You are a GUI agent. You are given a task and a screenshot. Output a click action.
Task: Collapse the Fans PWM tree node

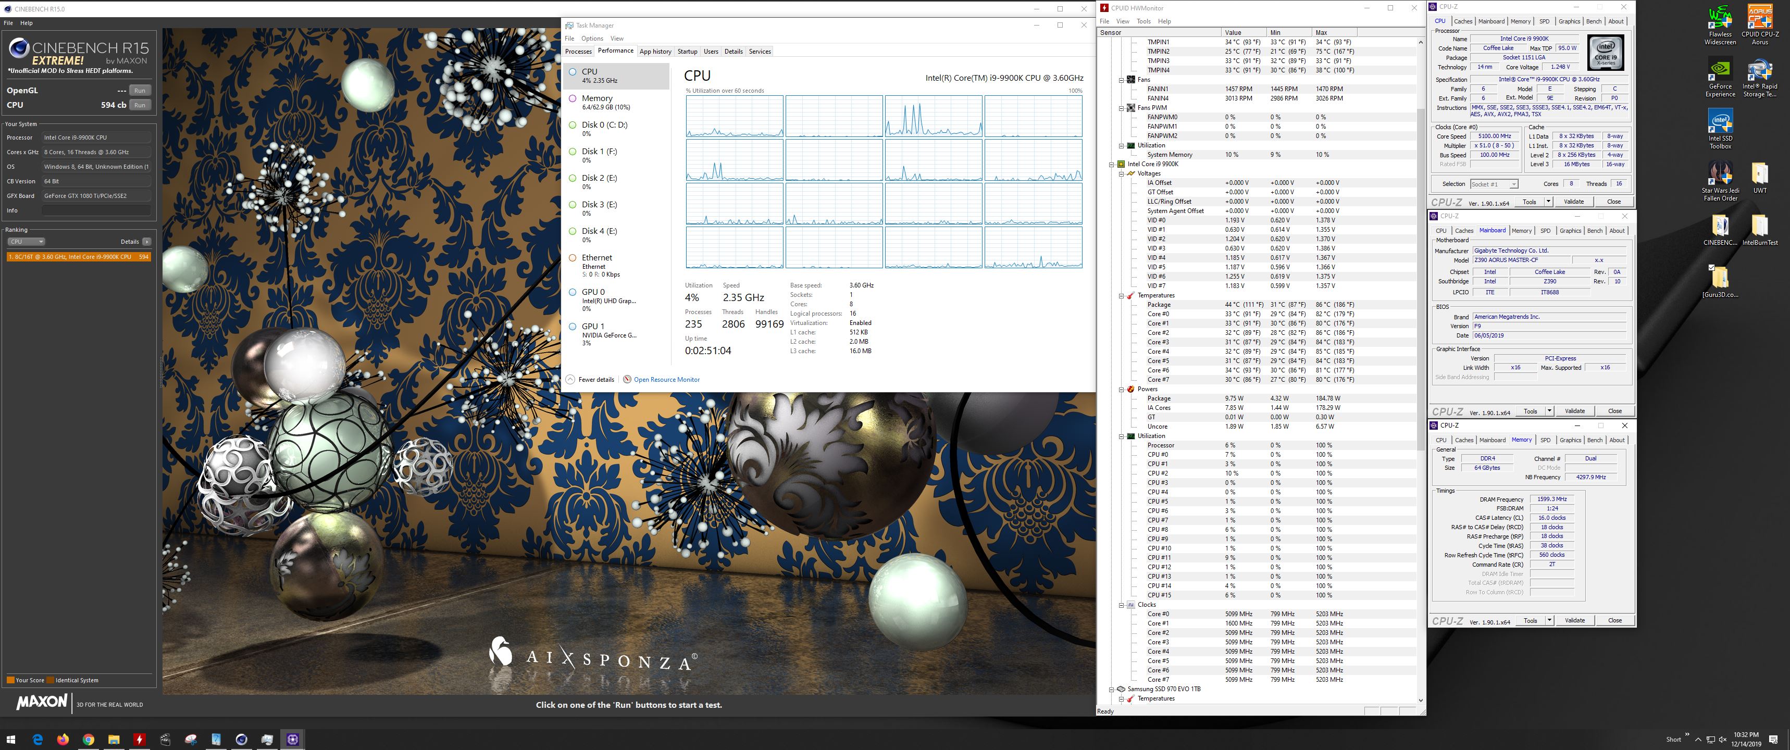[1121, 108]
